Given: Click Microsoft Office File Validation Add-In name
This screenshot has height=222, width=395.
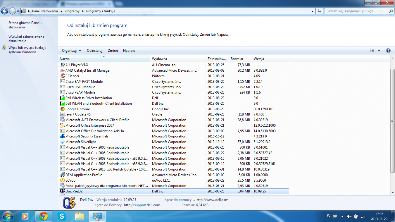Looking at the screenshot, I should tap(95, 131).
